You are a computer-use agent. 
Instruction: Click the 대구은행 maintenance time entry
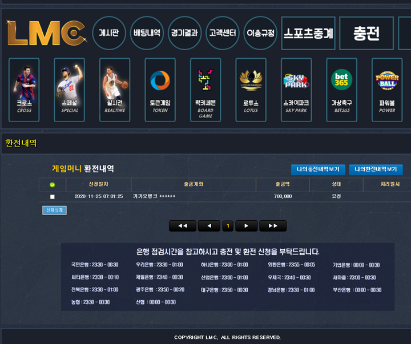(x=225, y=290)
